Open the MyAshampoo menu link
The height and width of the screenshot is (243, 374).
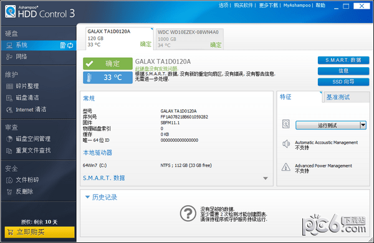click(297, 5)
